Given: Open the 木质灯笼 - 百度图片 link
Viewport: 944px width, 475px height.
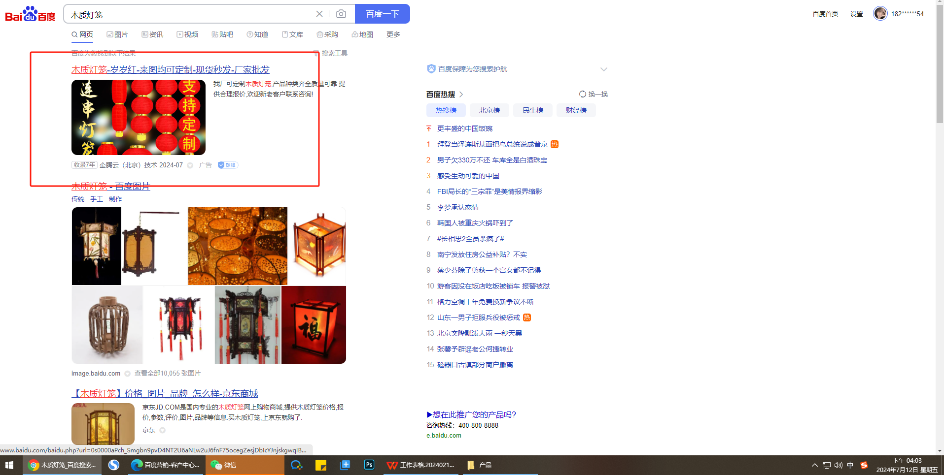Looking at the screenshot, I should 111,186.
